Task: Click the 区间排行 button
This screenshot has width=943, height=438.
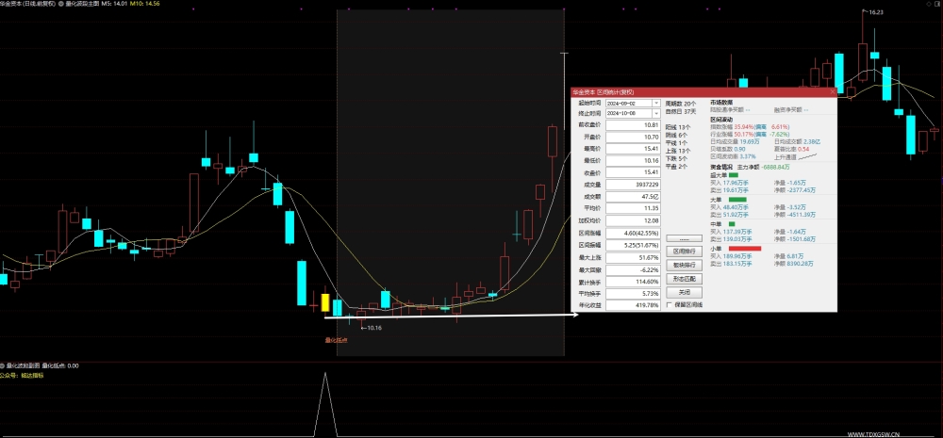Action: tap(684, 251)
